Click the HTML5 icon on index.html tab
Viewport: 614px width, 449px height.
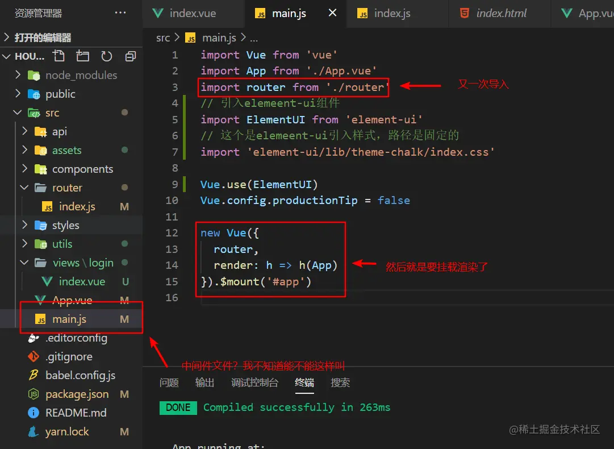pos(465,13)
